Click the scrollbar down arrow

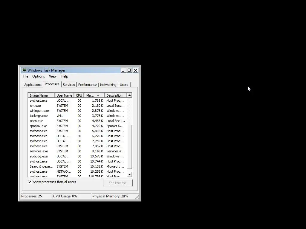(129, 175)
